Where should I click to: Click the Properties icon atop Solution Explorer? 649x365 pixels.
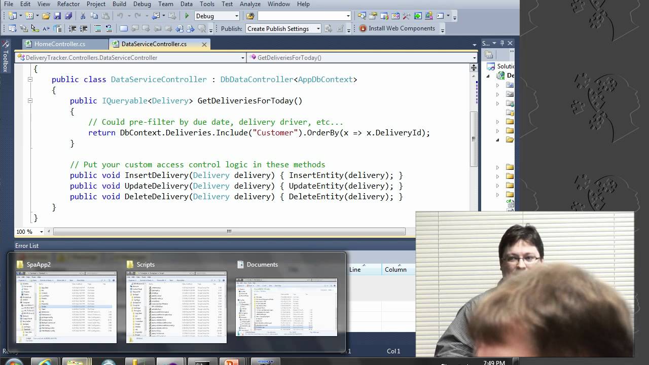coord(488,54)
